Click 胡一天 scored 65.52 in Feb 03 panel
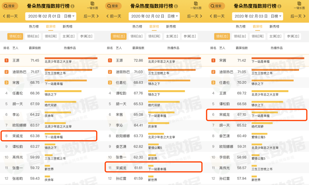Viewport: 309px width, 185px height. 225,125
